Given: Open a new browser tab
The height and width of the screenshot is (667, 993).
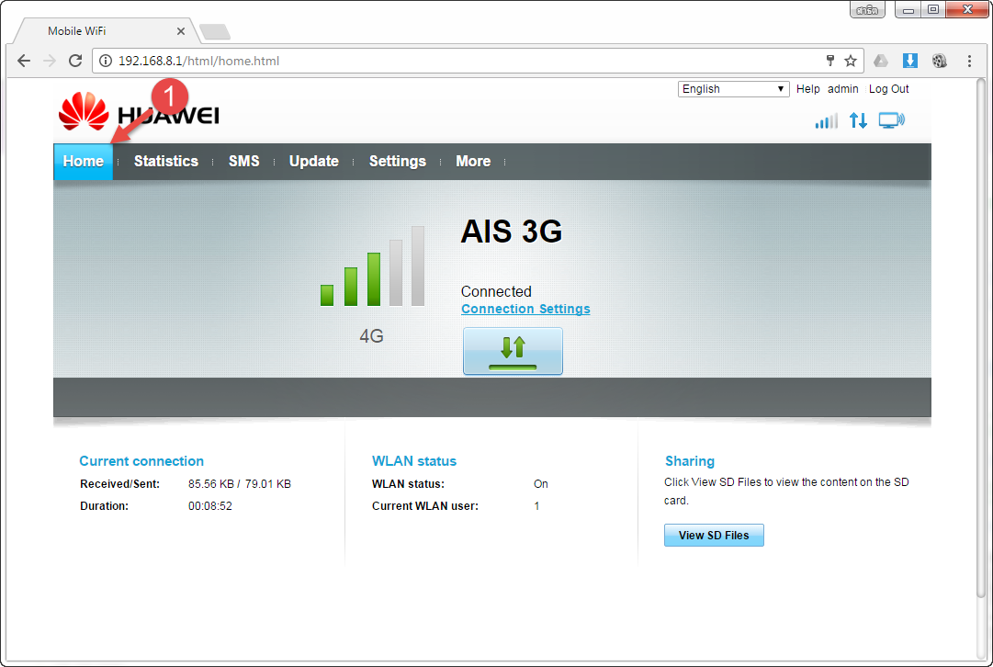Looking at the screenshot, I should (215, 31).
